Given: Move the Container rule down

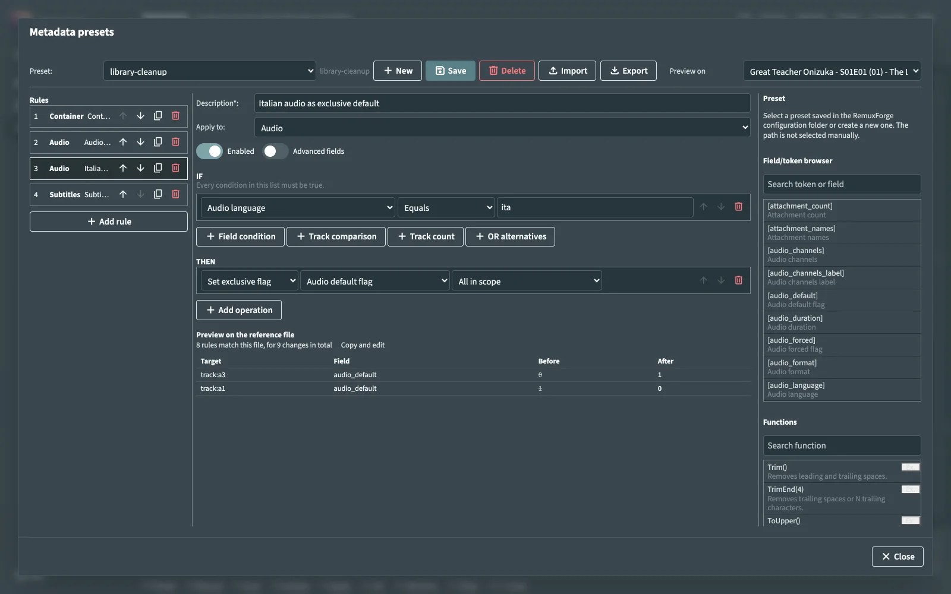Looking at the screenshot, I should 140,116.
